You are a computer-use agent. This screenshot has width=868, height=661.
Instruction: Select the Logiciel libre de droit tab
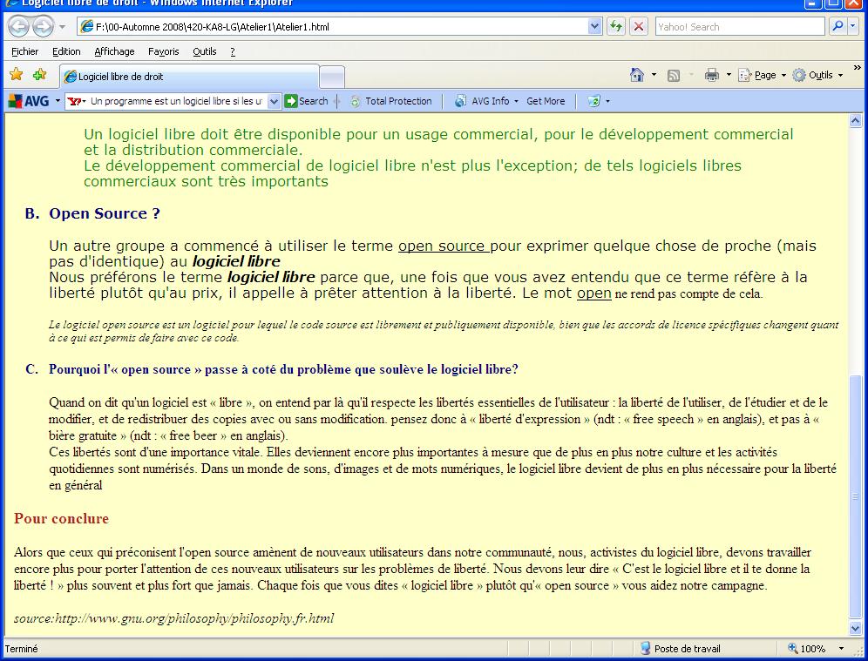point(189,77)
